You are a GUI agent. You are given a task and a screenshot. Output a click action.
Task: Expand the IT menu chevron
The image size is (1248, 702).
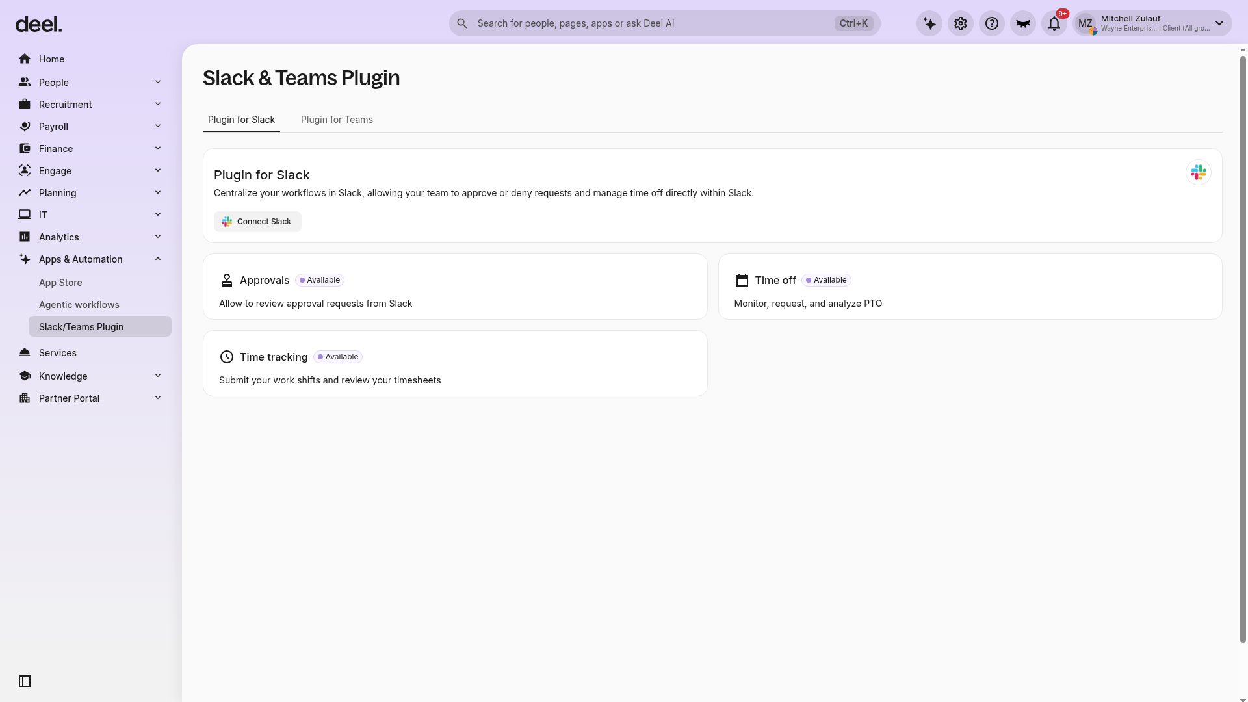(x=158, y=214)
